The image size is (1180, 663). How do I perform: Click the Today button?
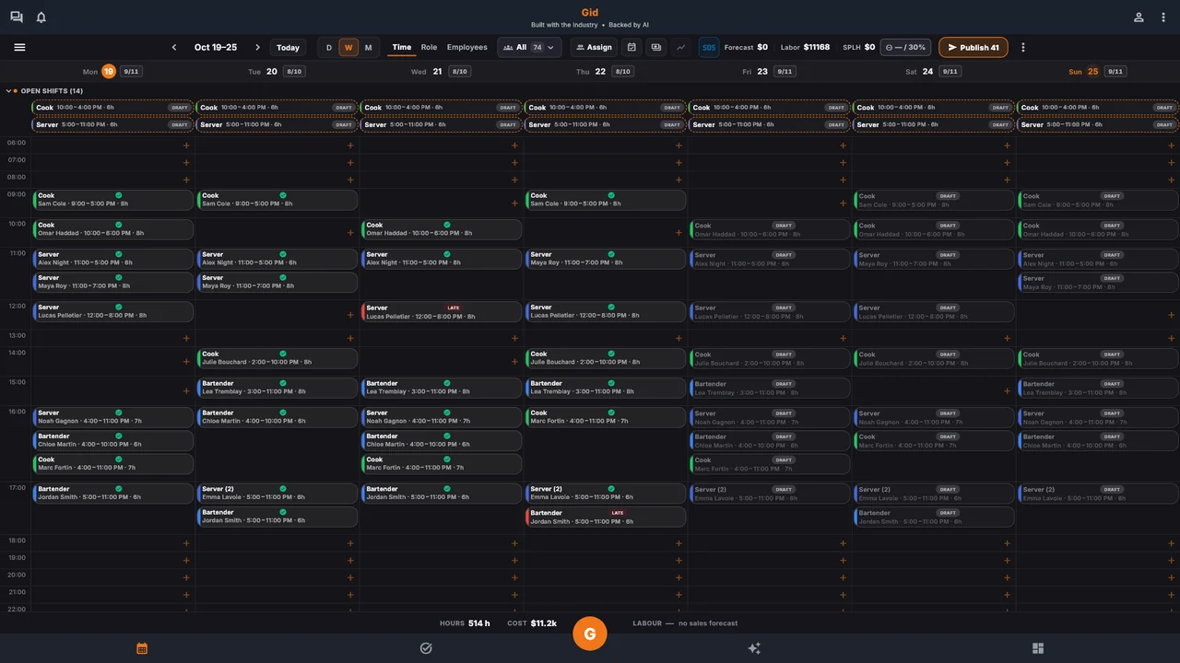pyautogui.click(x=288, y=47)
